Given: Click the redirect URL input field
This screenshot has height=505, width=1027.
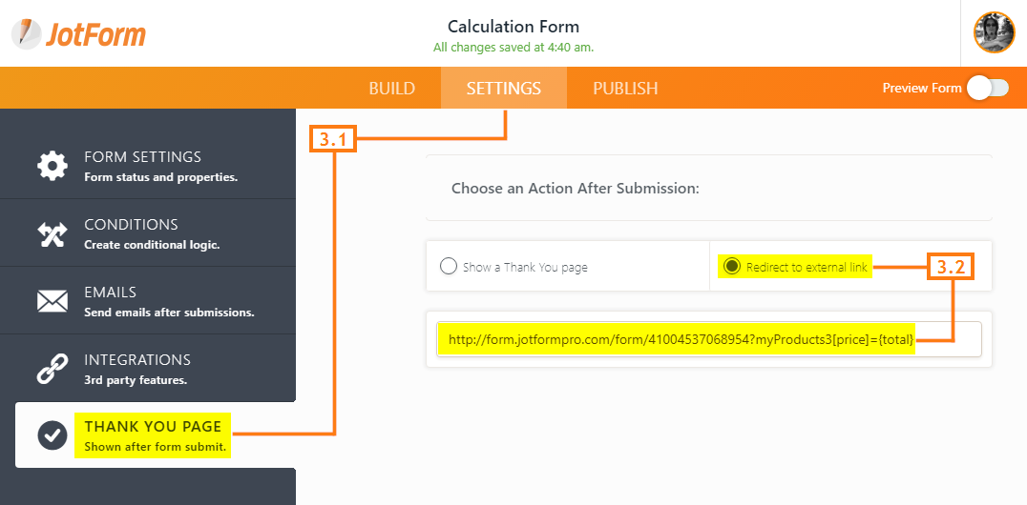Looking at the screenshot, I should click(x=708, y=339).
